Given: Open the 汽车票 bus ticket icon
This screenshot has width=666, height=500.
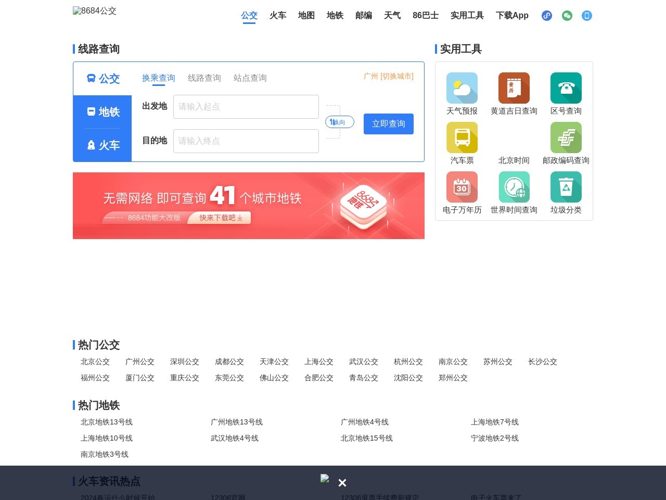Looking at the screenshot, I should pyautogui.click(x=462, y=137).
